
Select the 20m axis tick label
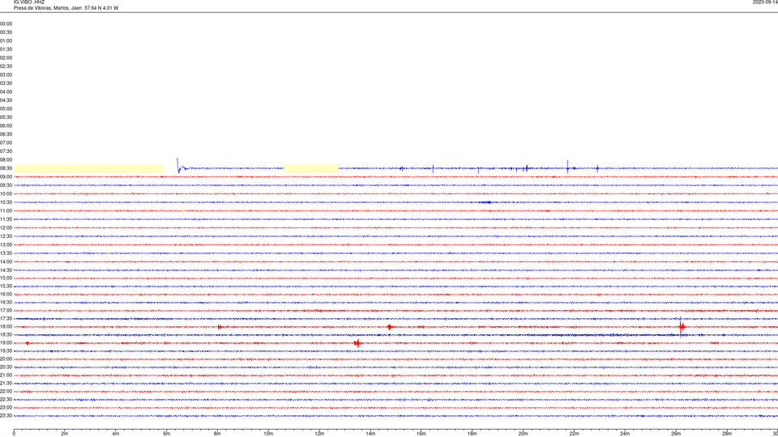523,434
